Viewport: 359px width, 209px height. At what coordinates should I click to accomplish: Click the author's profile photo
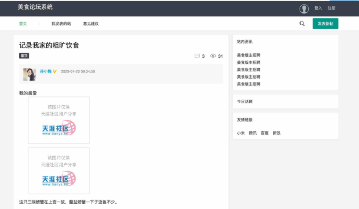(30, 74)
